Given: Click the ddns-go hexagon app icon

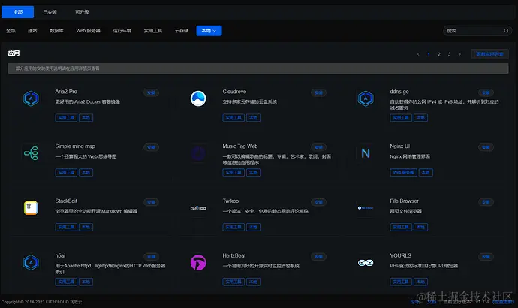Looking at the screenshot, I should pos(366,98).
